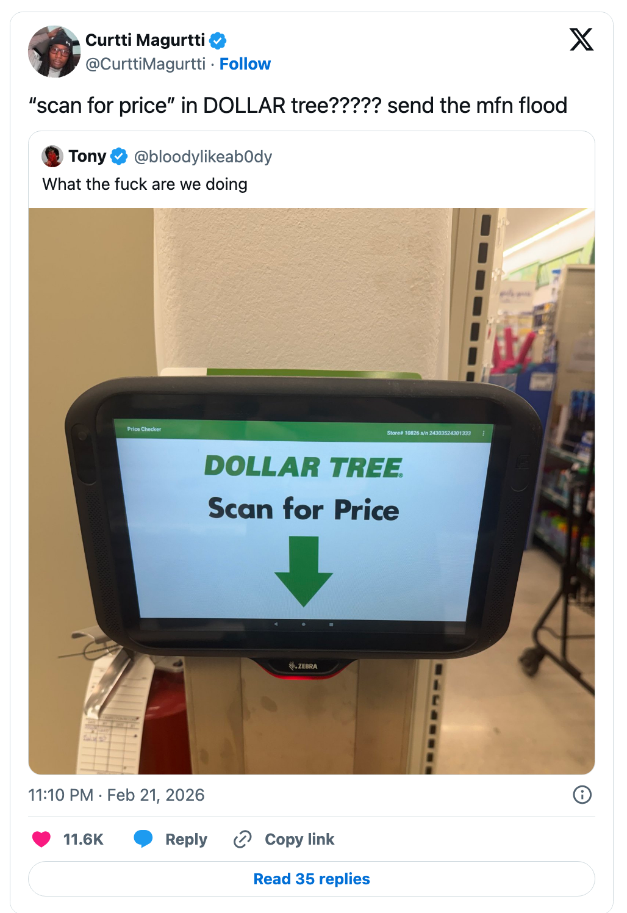Open the @bloodylikeab0dy handle

[x=202, y=157]
